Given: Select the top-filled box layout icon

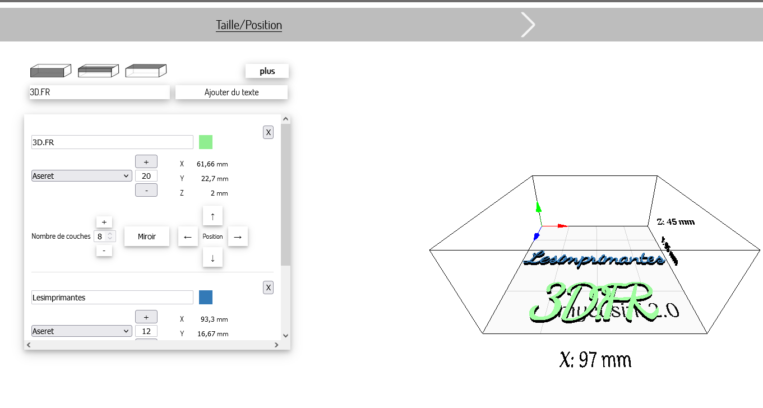Looking at the screenshot, I should pyautogui.click(x=146, y=71).
